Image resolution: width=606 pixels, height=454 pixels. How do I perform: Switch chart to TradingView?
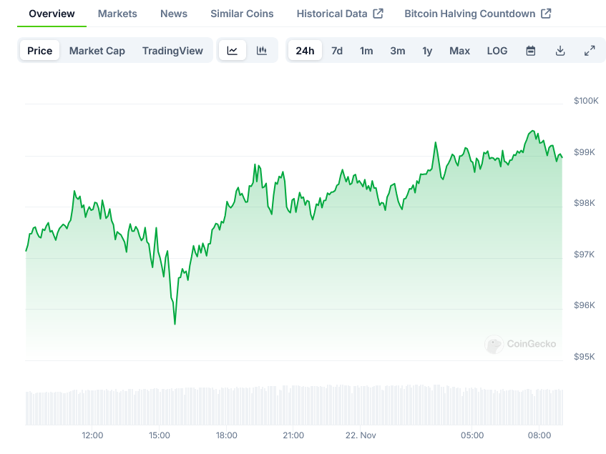coord(172,51)
